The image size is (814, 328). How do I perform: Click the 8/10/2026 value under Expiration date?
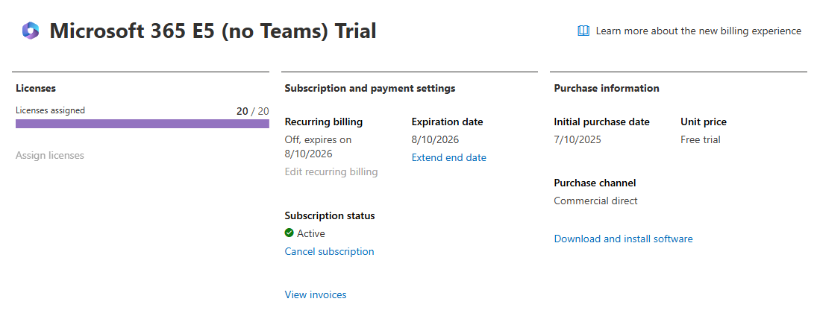pyautogui.click(x=436, y=139)
